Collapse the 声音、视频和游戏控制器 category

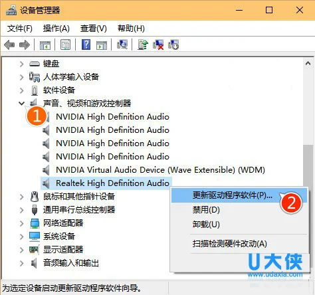point(21,103)
